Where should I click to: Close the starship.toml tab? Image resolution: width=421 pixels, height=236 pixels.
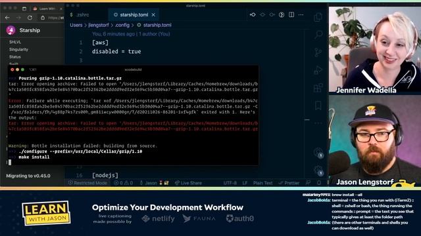pos(153,15)
